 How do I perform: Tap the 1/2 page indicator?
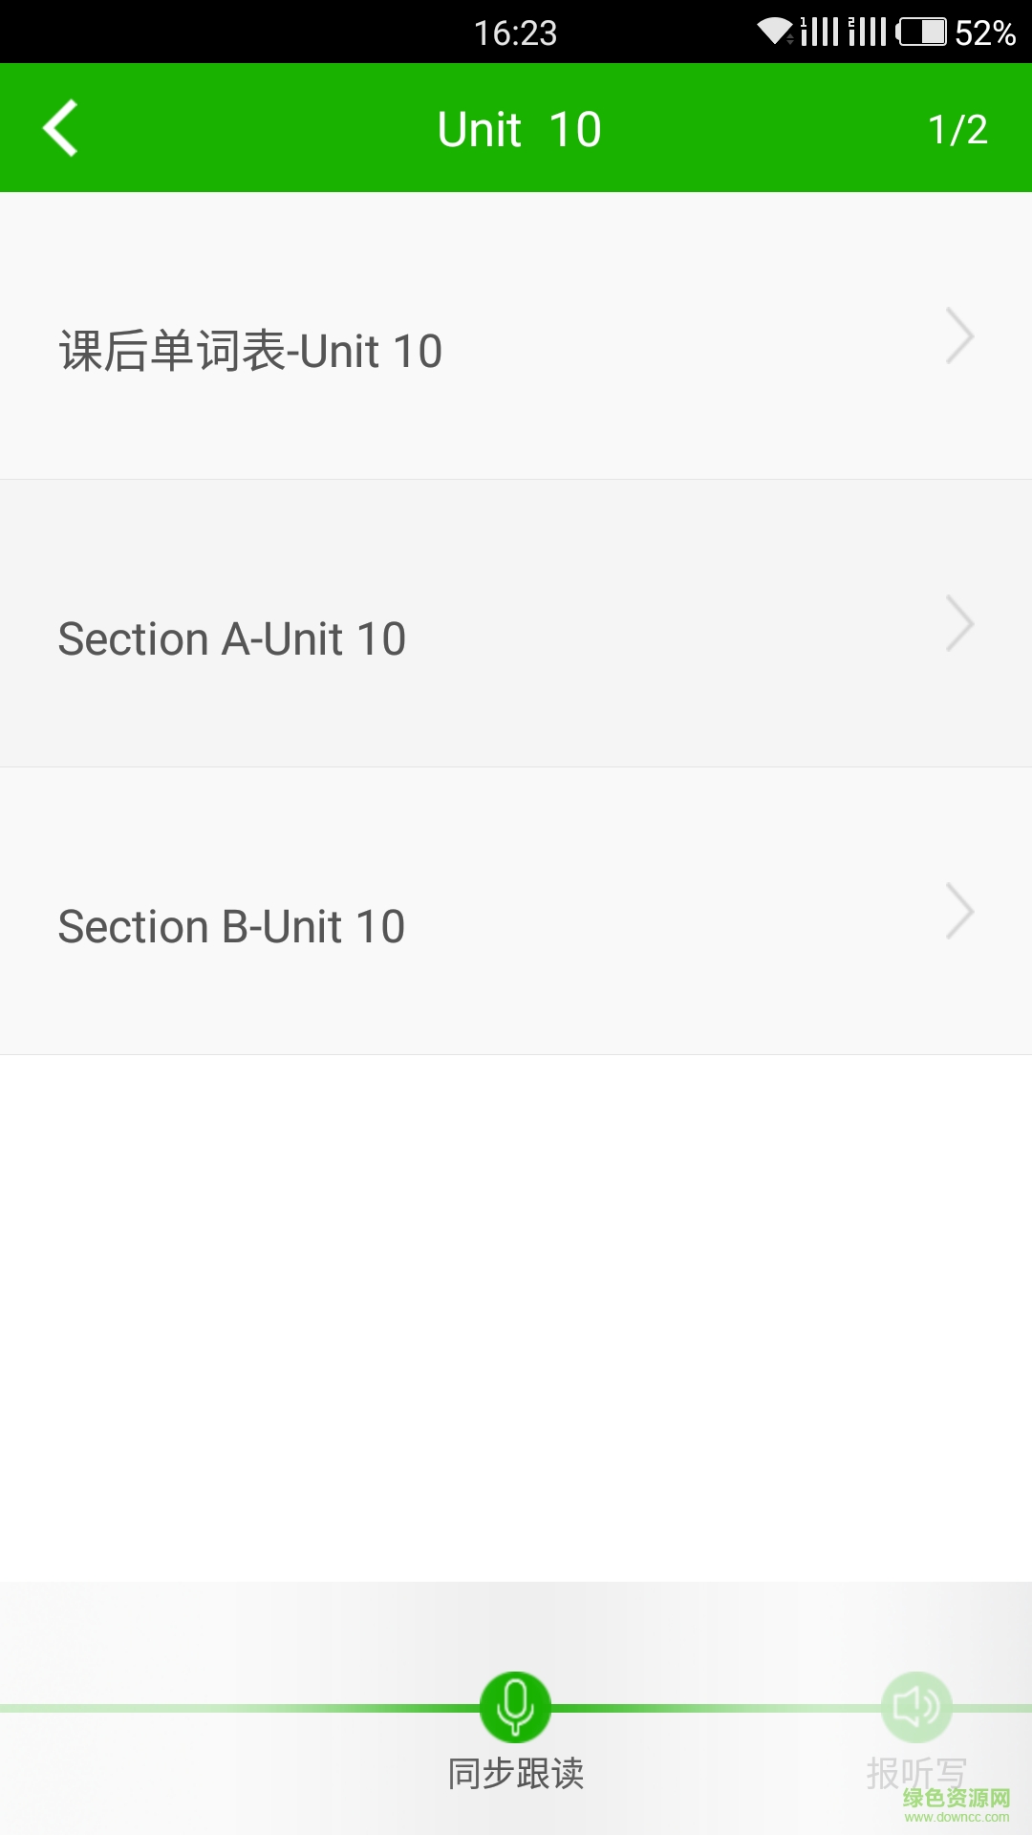[x=957, y=129]
